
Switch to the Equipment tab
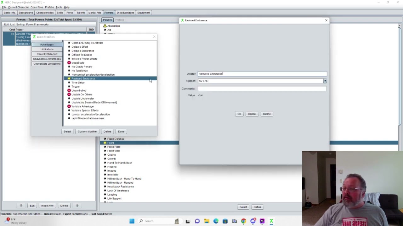pyautogui.click(x=144, y=13)
